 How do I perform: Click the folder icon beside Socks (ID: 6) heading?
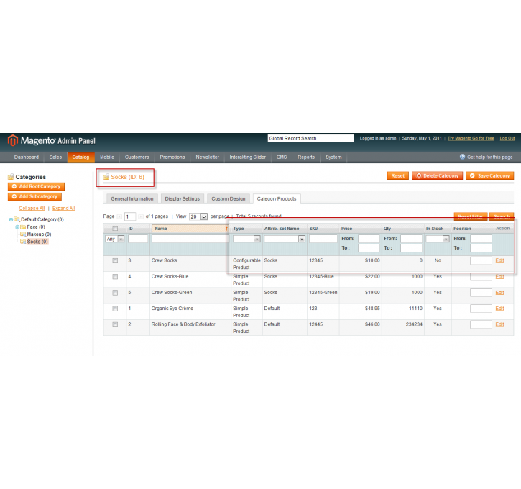[106, 177]
